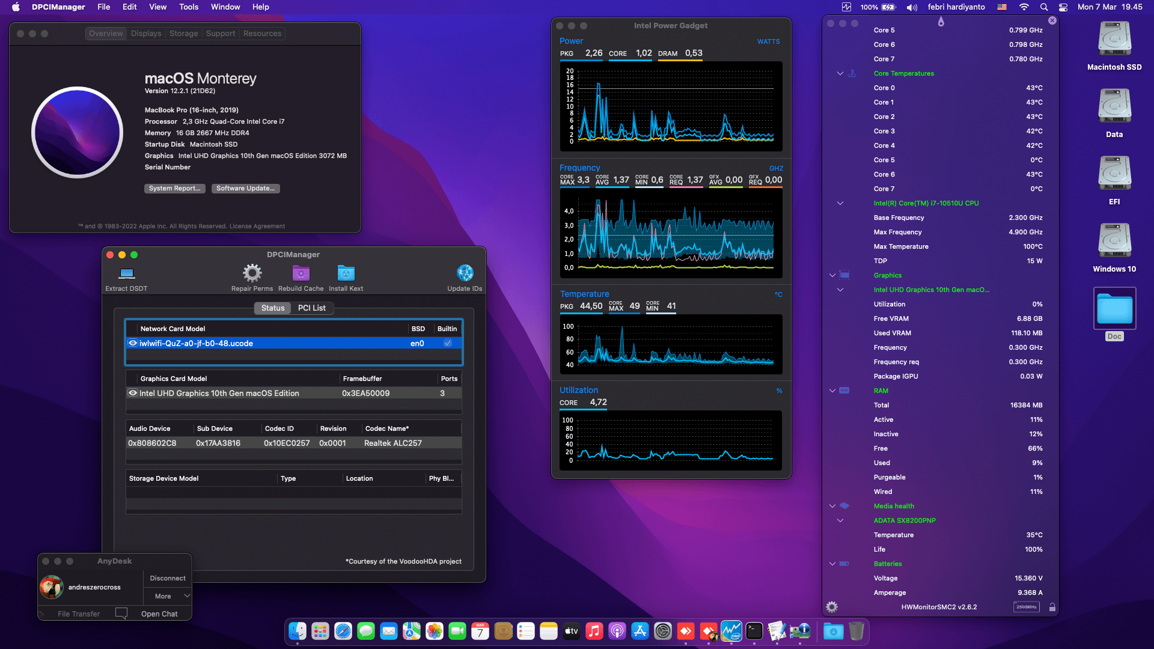Click the License Agreement link
The image size is (1154, 649).
(x=257, y=227)
